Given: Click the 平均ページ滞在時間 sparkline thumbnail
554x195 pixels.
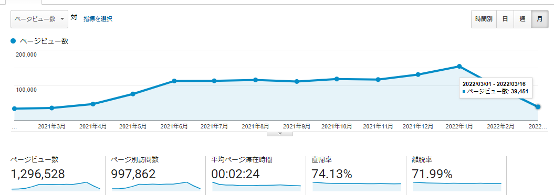Looking at the screenshot, I should click(256, 186).
